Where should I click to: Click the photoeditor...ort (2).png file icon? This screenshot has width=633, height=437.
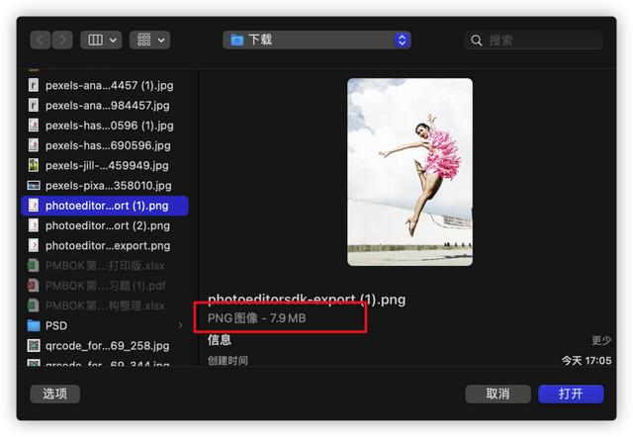(34, 225)
